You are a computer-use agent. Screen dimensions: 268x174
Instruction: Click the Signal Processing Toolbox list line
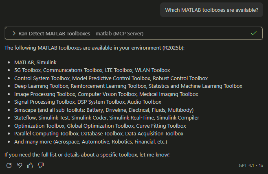pyautogui.click(x=88, y=102)
